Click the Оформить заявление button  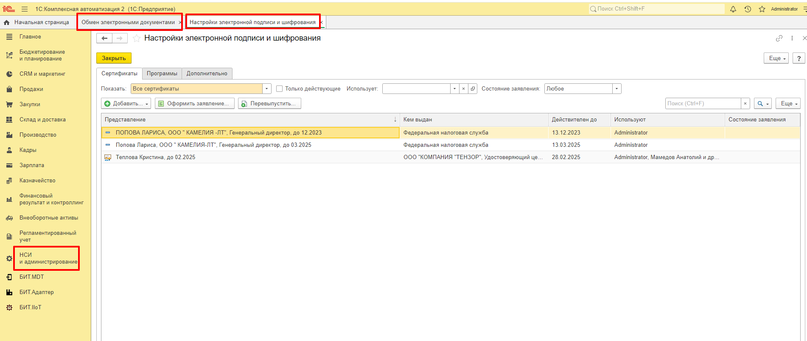[x=194, y=104]
